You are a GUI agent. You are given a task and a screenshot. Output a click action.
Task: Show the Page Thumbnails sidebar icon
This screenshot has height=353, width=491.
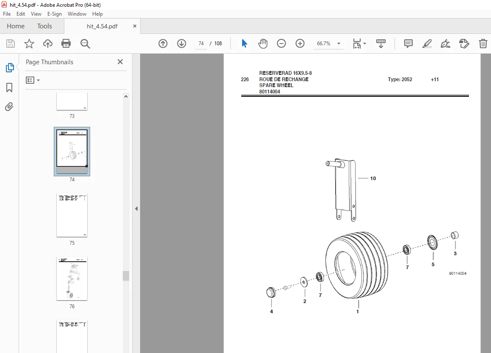pos(10,68)
